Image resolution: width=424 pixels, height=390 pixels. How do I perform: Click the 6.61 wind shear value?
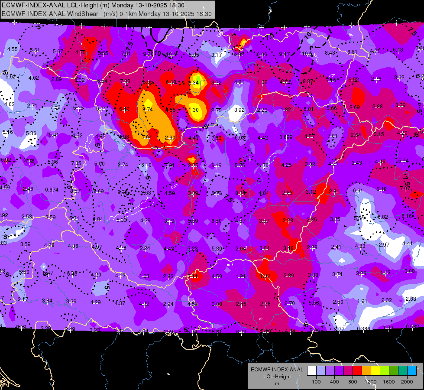click(358, 191)
